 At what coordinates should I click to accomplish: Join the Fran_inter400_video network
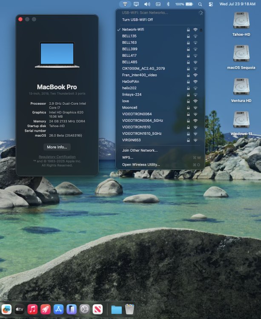[160, 75]
